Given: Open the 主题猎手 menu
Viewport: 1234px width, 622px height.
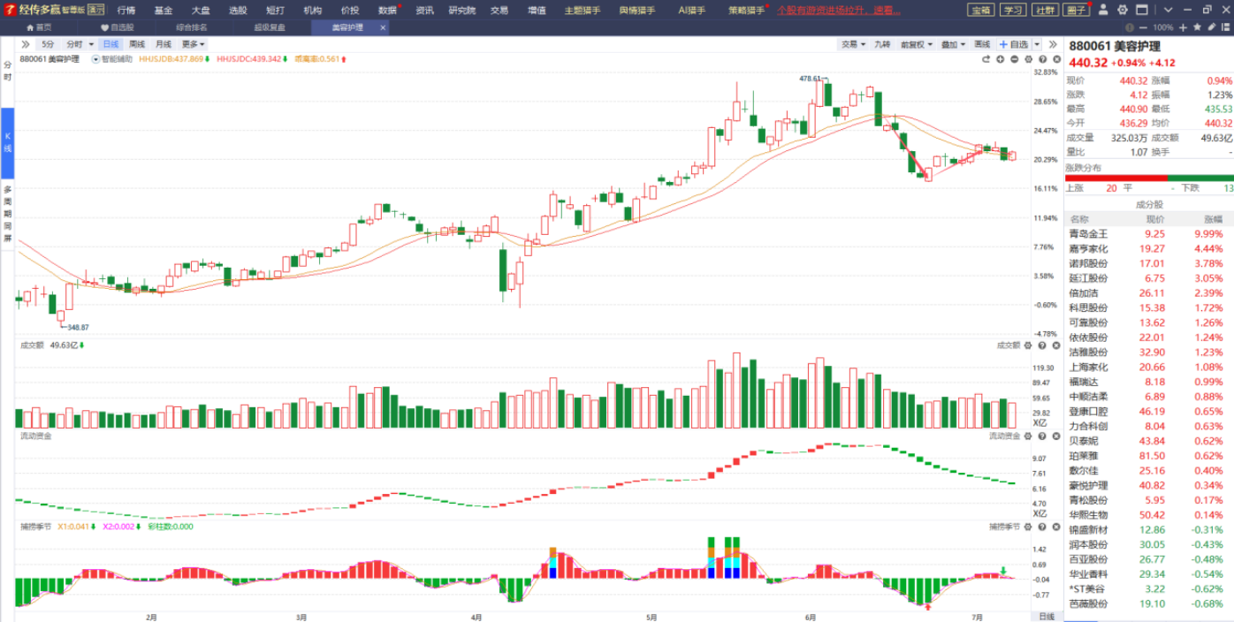Looking at the screenshot, I should pos(583,10).
